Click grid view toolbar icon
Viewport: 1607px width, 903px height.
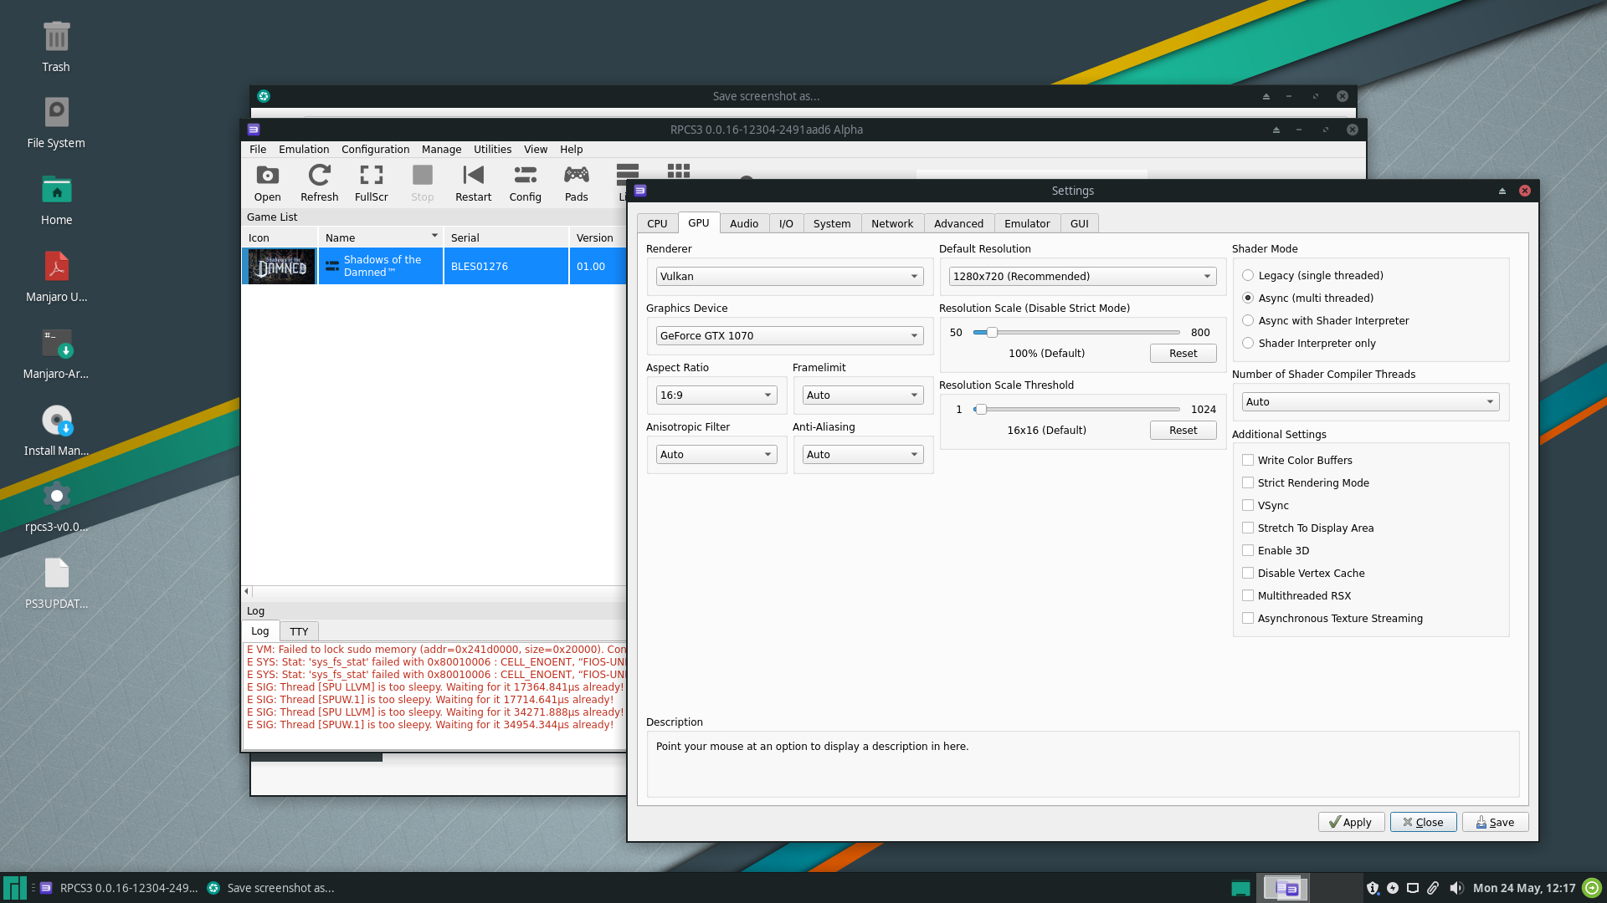(678, 171)
